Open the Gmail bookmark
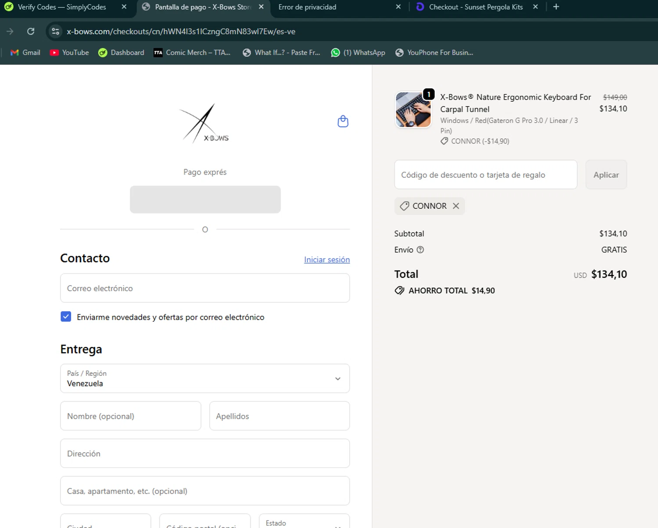Viewport: 658px width, 528px height. [25, 53]
